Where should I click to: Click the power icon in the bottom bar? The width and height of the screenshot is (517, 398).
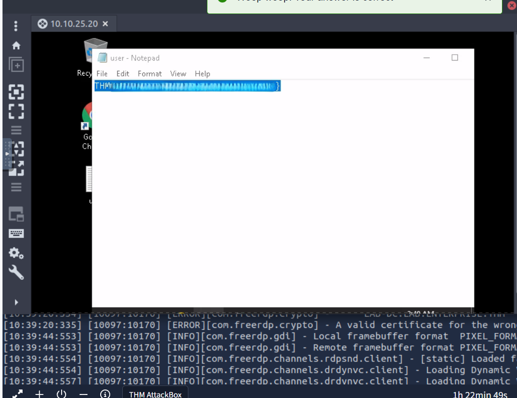(61, 394)
